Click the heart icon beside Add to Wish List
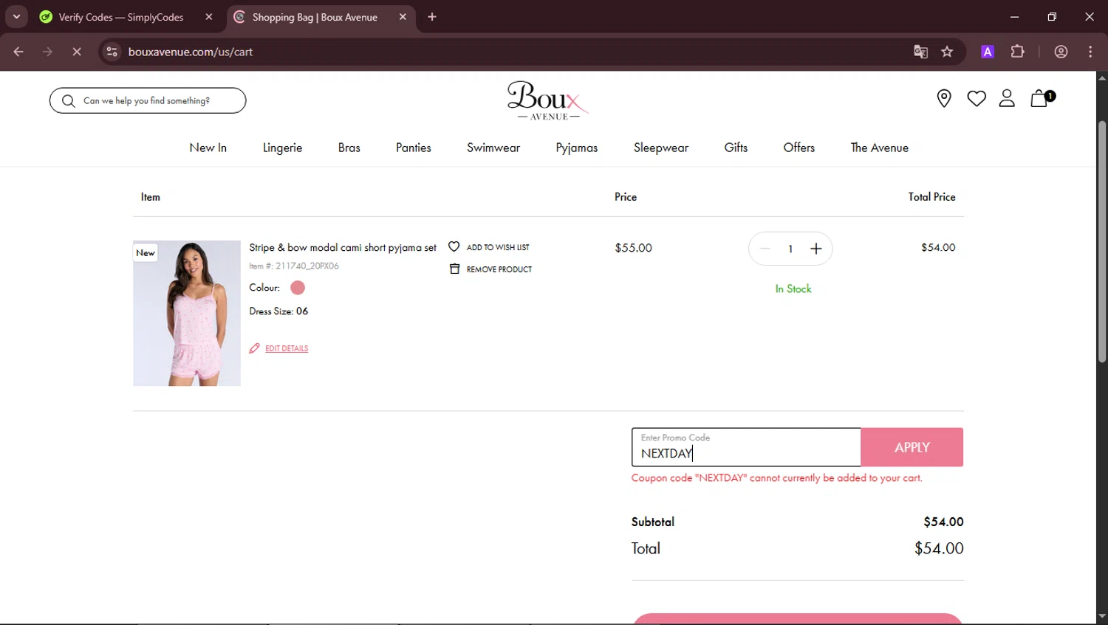The height and width of the screenshot is (625, 1108). point(454,246)
